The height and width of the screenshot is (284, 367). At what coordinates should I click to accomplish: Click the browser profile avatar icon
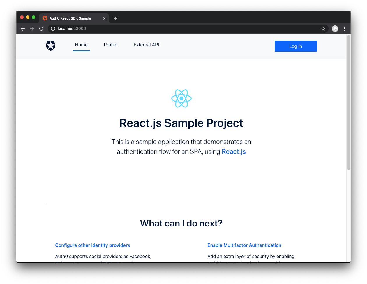(335, 29)
